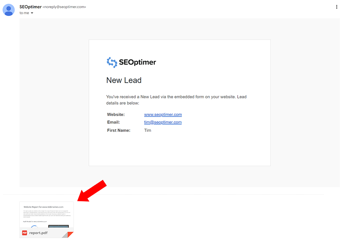Click the 'First Name:' field label
Image resolution: width=344 pixels, height=246 pixels.
119,130
